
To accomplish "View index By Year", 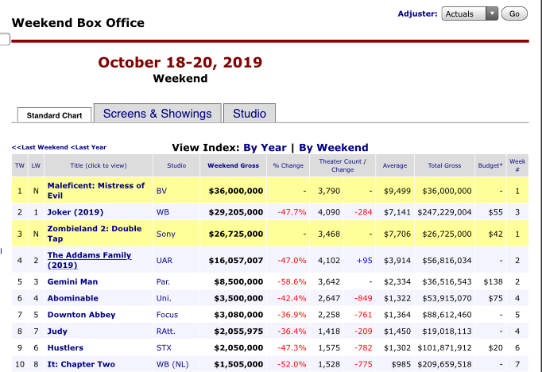I will [x=265, y=147].
